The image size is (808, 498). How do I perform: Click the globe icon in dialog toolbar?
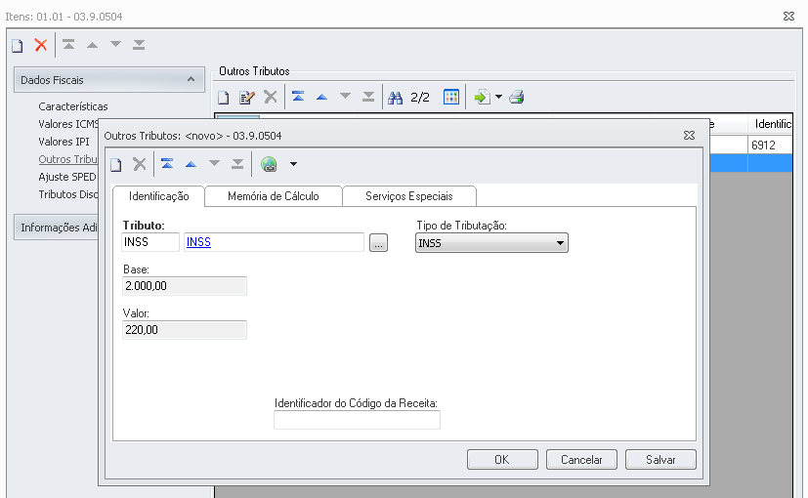[269, 164]
